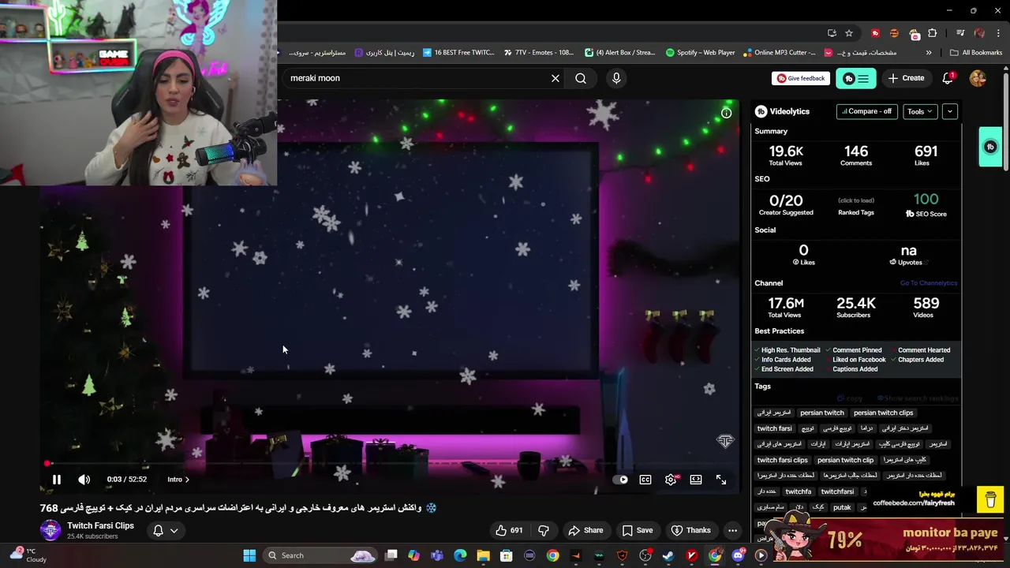Open Chrome extensions puzzle icon
The image size is (1010, 568).
[933, 33]
